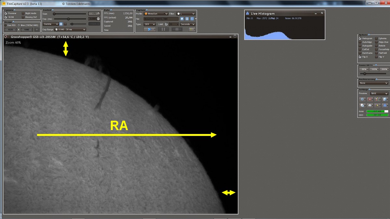This screenshot has height=219, width=390.
Task: Open the PreProcessing None dropdown
Action: [x=373, y=83]
